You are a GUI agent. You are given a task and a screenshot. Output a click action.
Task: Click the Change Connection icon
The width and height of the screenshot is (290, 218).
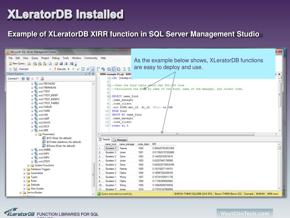coord(15,69)
